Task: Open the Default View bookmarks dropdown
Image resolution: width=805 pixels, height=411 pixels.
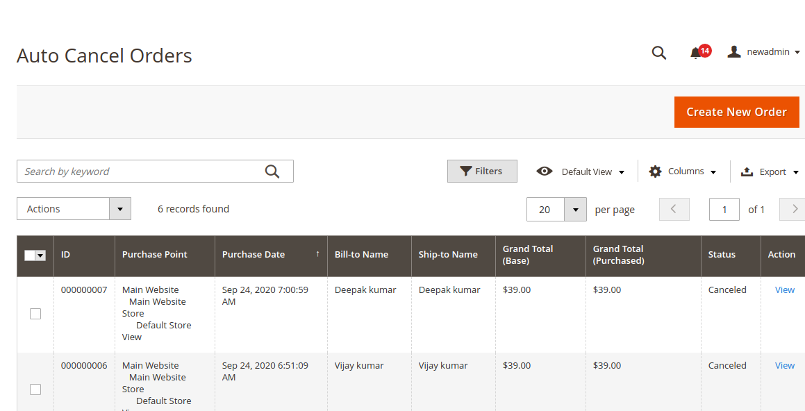Action: pos(580,171)
